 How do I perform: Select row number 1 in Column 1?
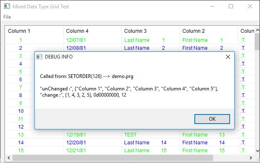click(21, 40)
